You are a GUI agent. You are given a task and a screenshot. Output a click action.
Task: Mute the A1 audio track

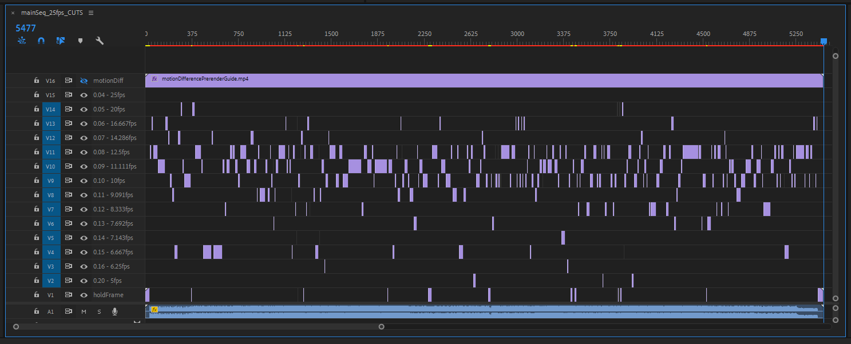tap(84, 311)
